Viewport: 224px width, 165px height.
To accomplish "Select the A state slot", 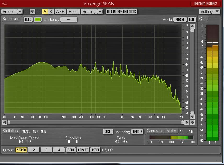I will pyautogui.click(x=45, y=12).
